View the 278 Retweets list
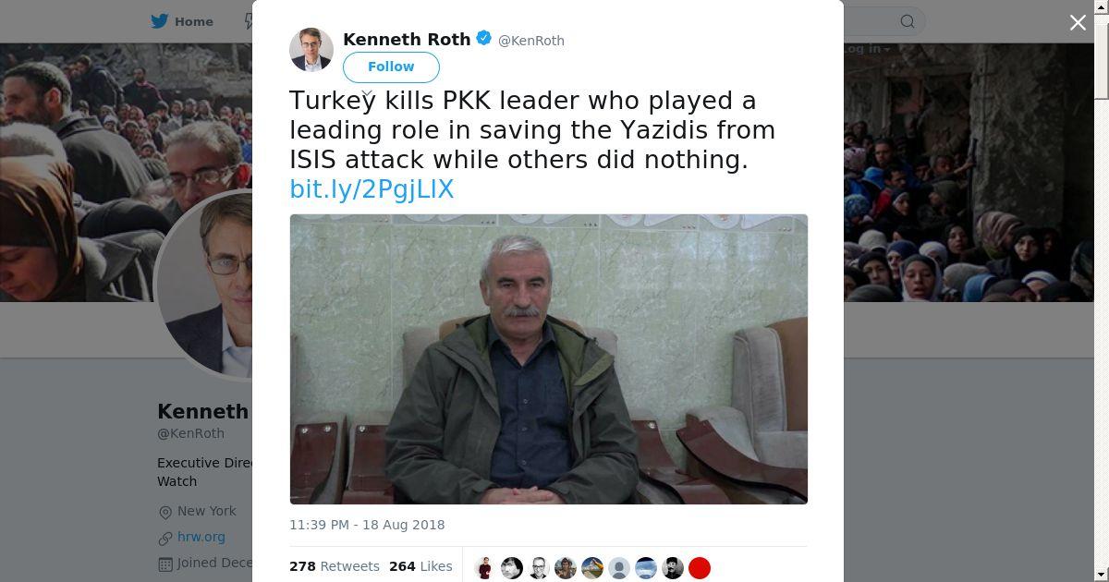The width and height of the screenshot is (1109, 582). click(x=335, y=566)
